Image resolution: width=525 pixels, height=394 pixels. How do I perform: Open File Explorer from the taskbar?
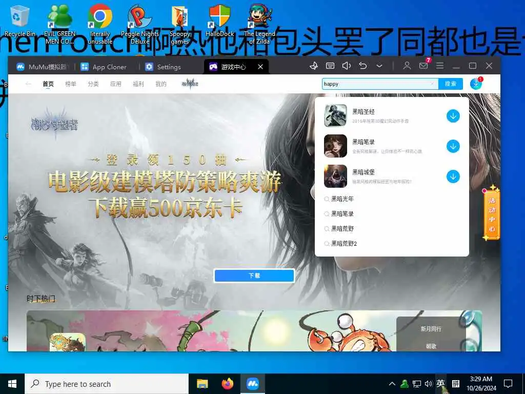click(x=202, y=384)
